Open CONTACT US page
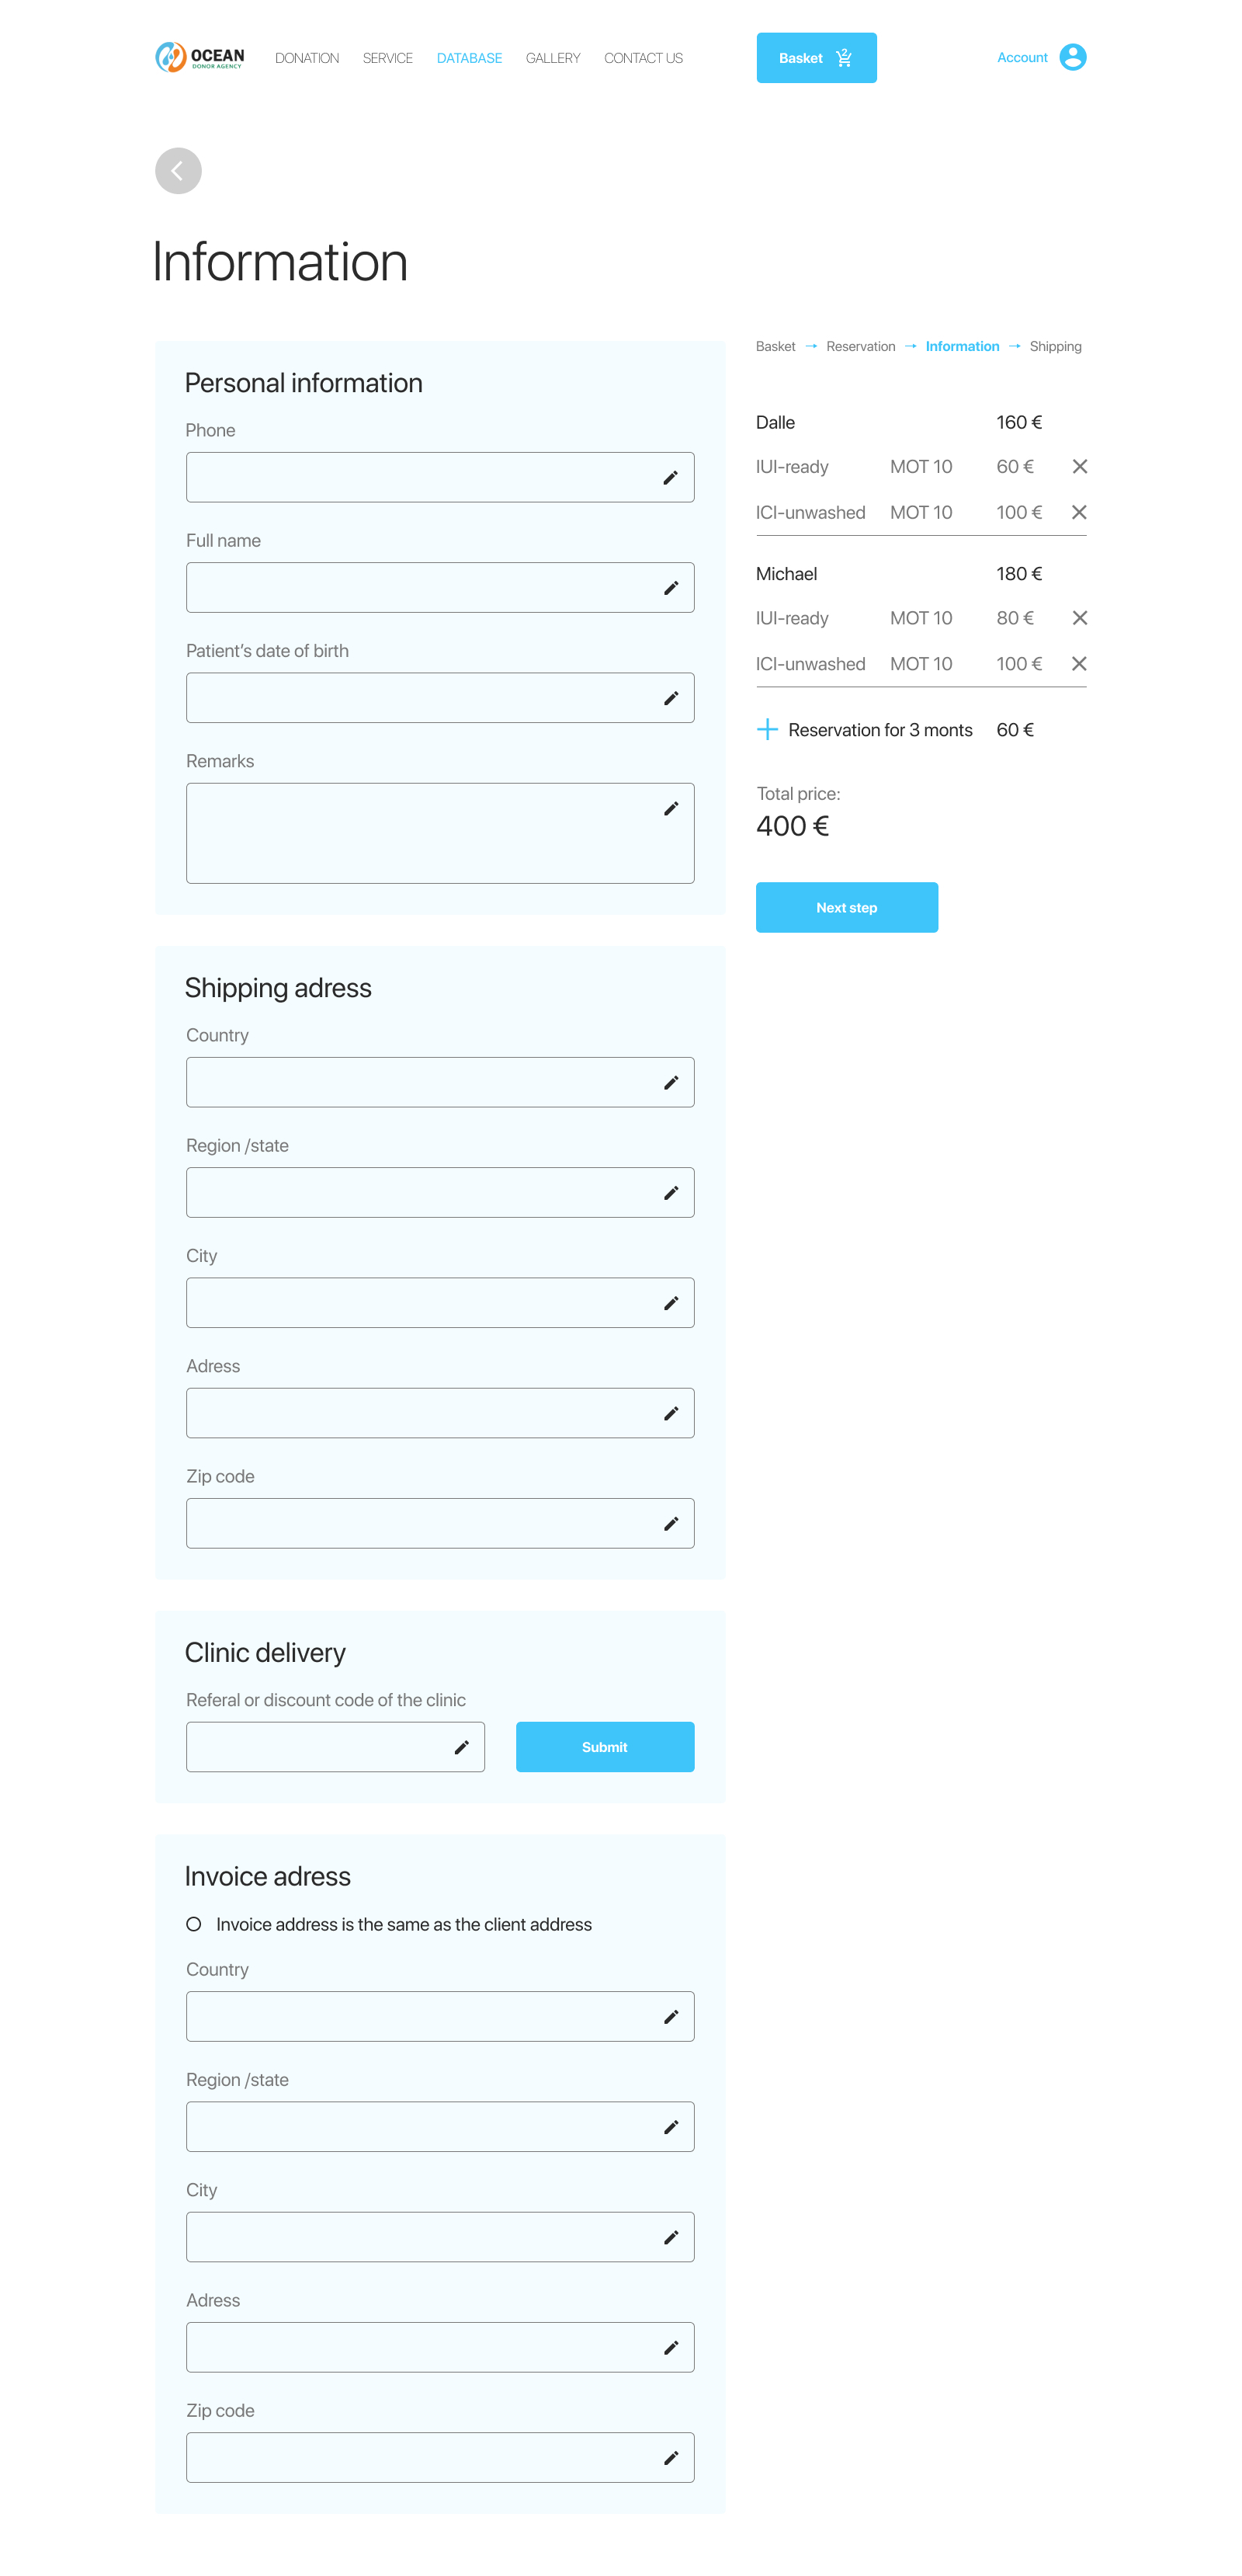The width and height of the screenshot is (1242, 2576). tap(643, 58)
